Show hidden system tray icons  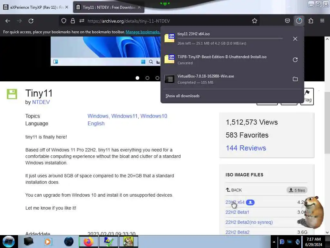(x=274, y=242)
